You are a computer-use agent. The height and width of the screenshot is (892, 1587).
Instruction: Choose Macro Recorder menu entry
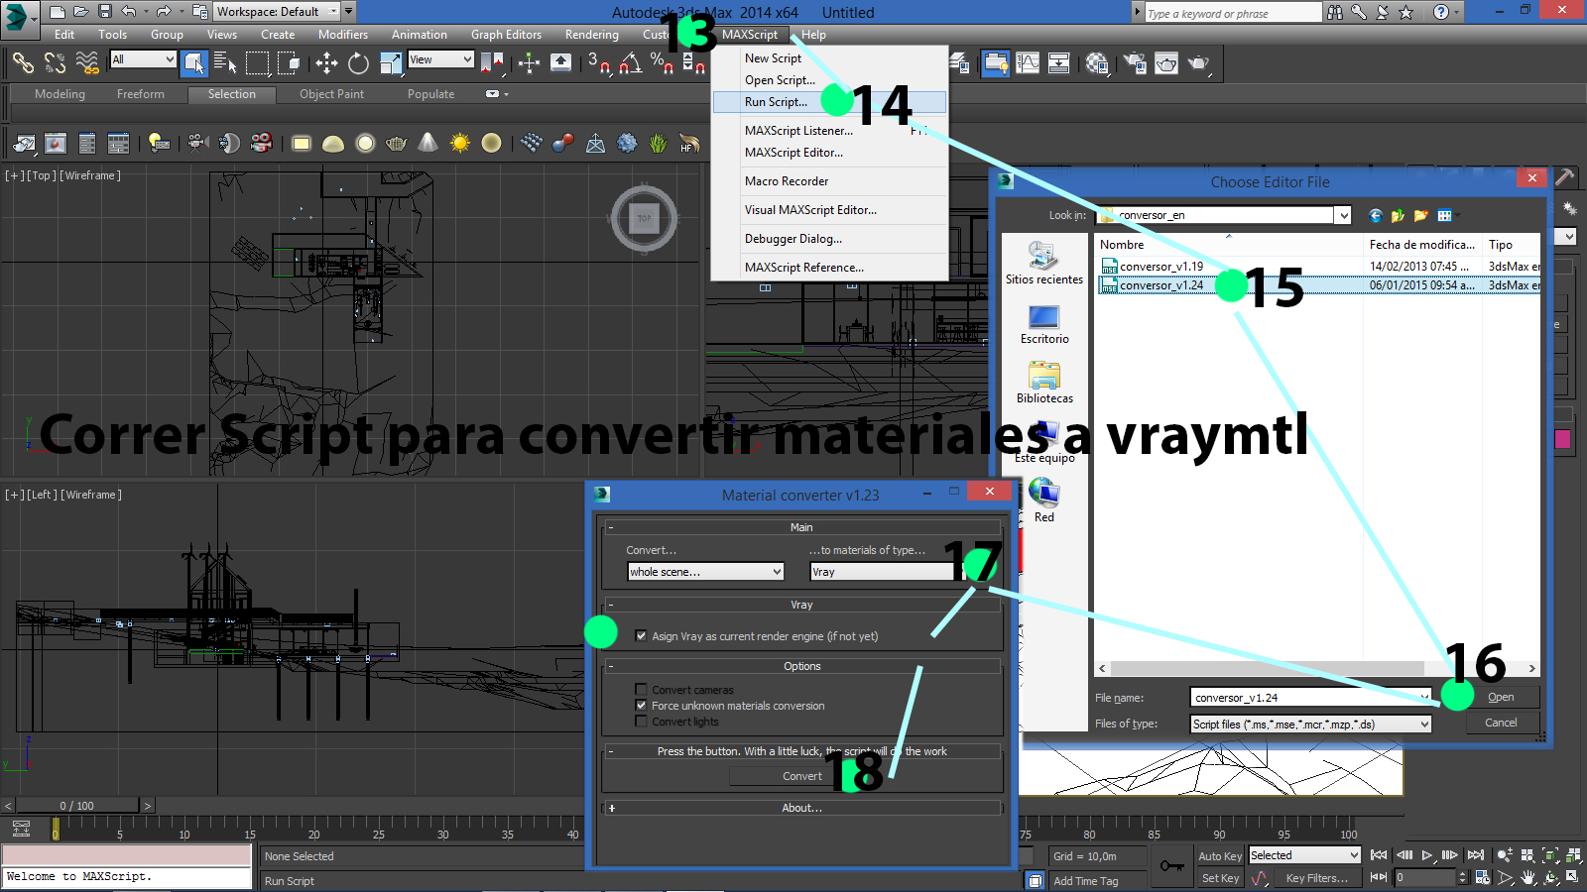(x=829, y=181)
